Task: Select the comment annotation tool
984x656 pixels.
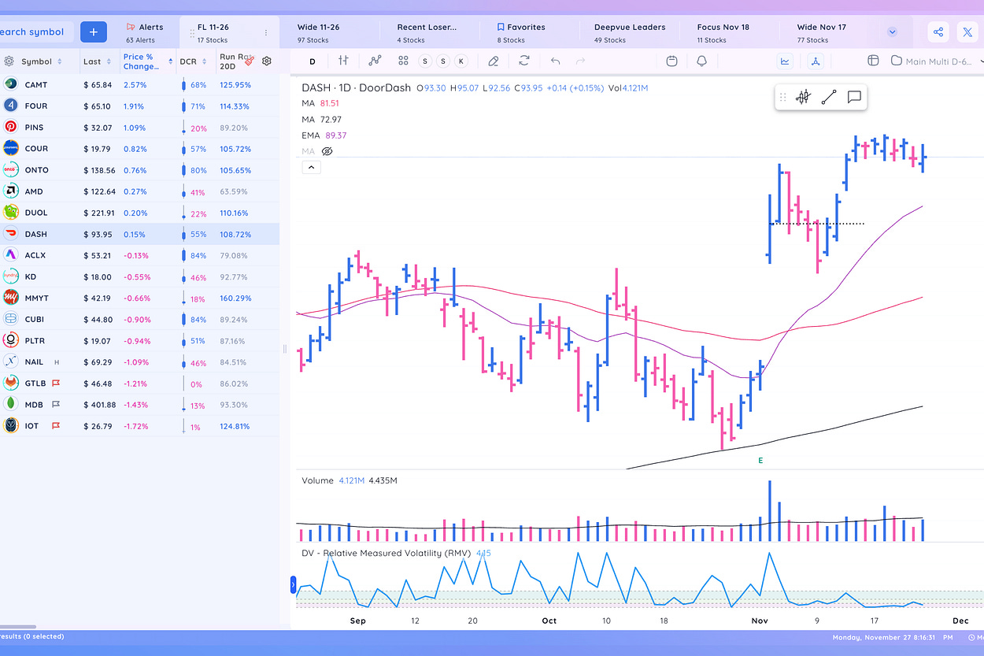Action: (854, 97)
